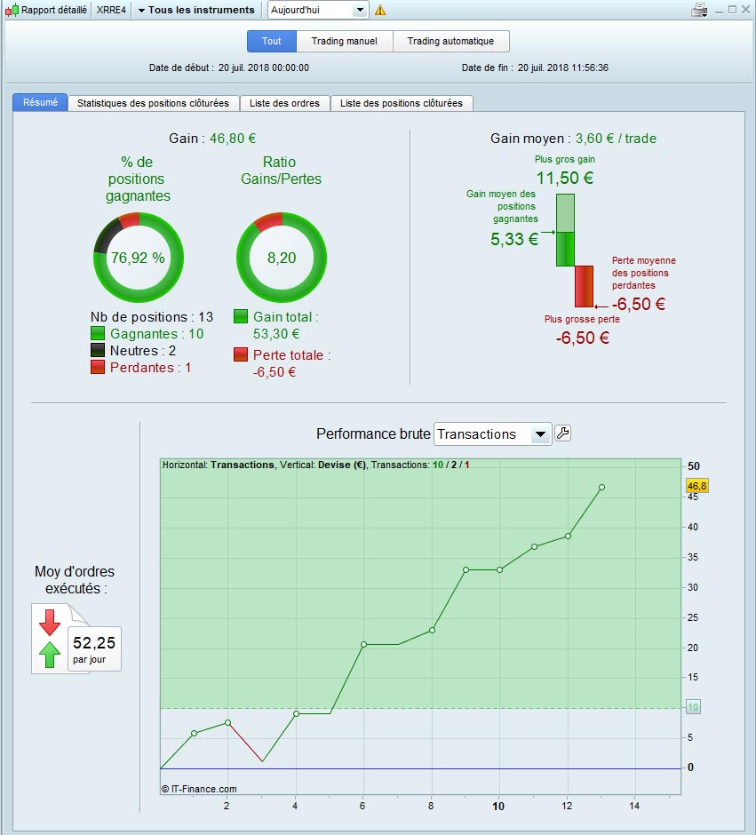Switch to Trading manuel filter

click(x=345, y=41)
